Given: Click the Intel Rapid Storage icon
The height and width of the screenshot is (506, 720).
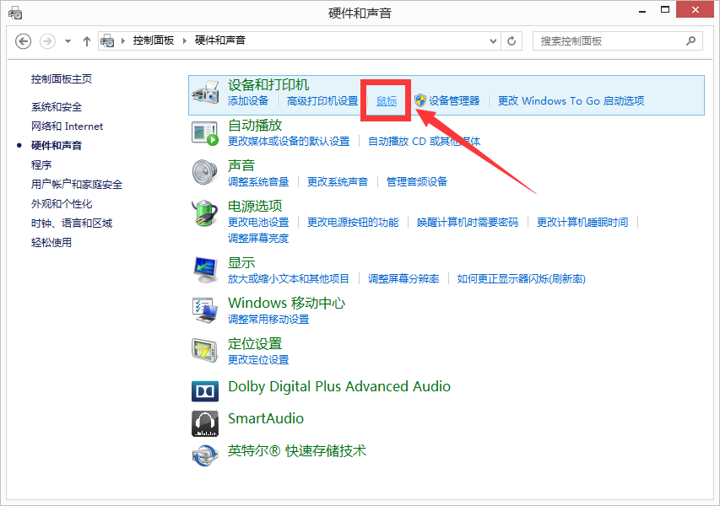Looking at the screenshot, I should pyautogui.click(x=205, y=455).
